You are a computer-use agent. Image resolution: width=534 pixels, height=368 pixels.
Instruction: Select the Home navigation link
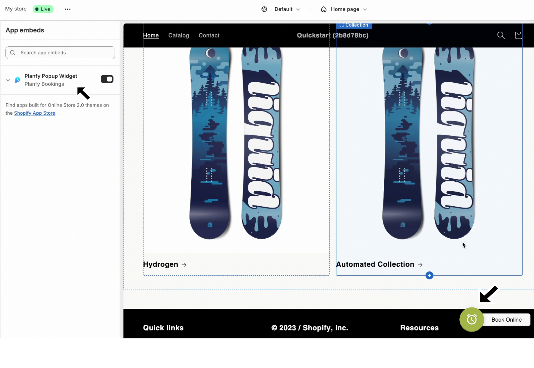click(151, 35)
